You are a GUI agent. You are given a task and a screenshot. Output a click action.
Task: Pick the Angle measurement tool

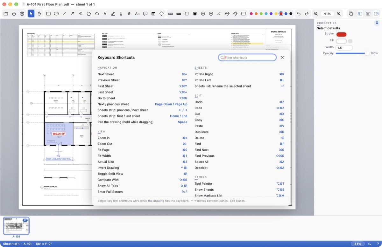pyautogui.click(x=219, y=14)
